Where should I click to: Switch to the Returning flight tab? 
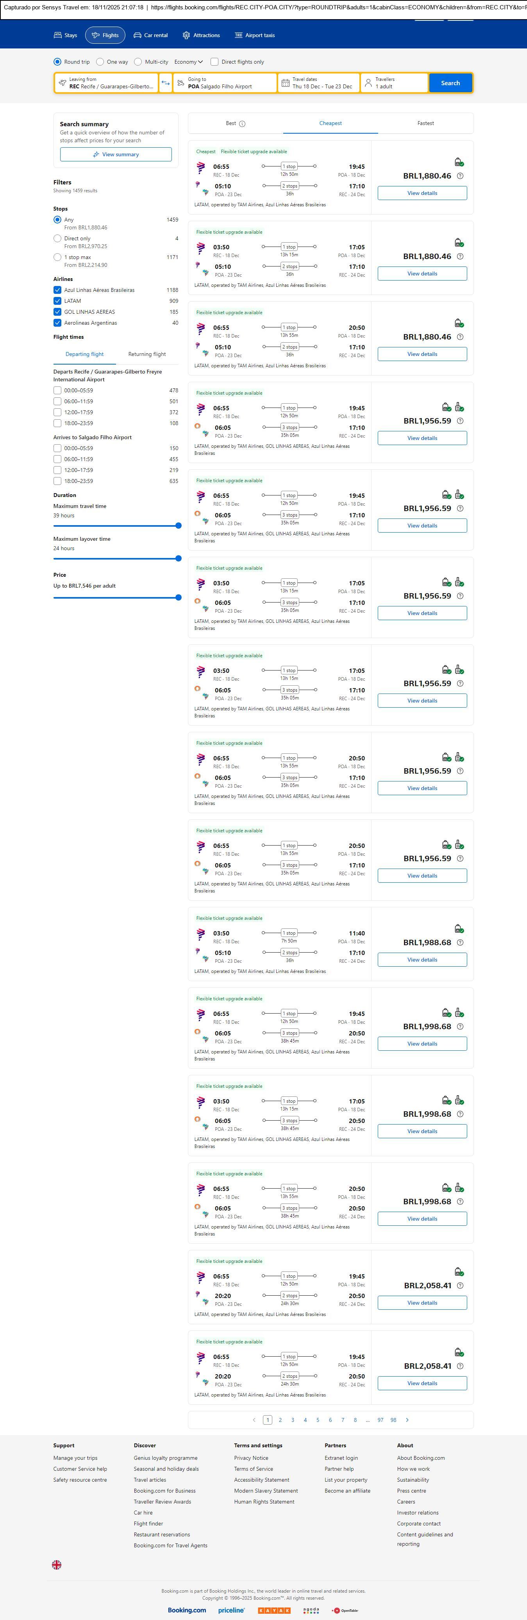(x=147, y=354)
